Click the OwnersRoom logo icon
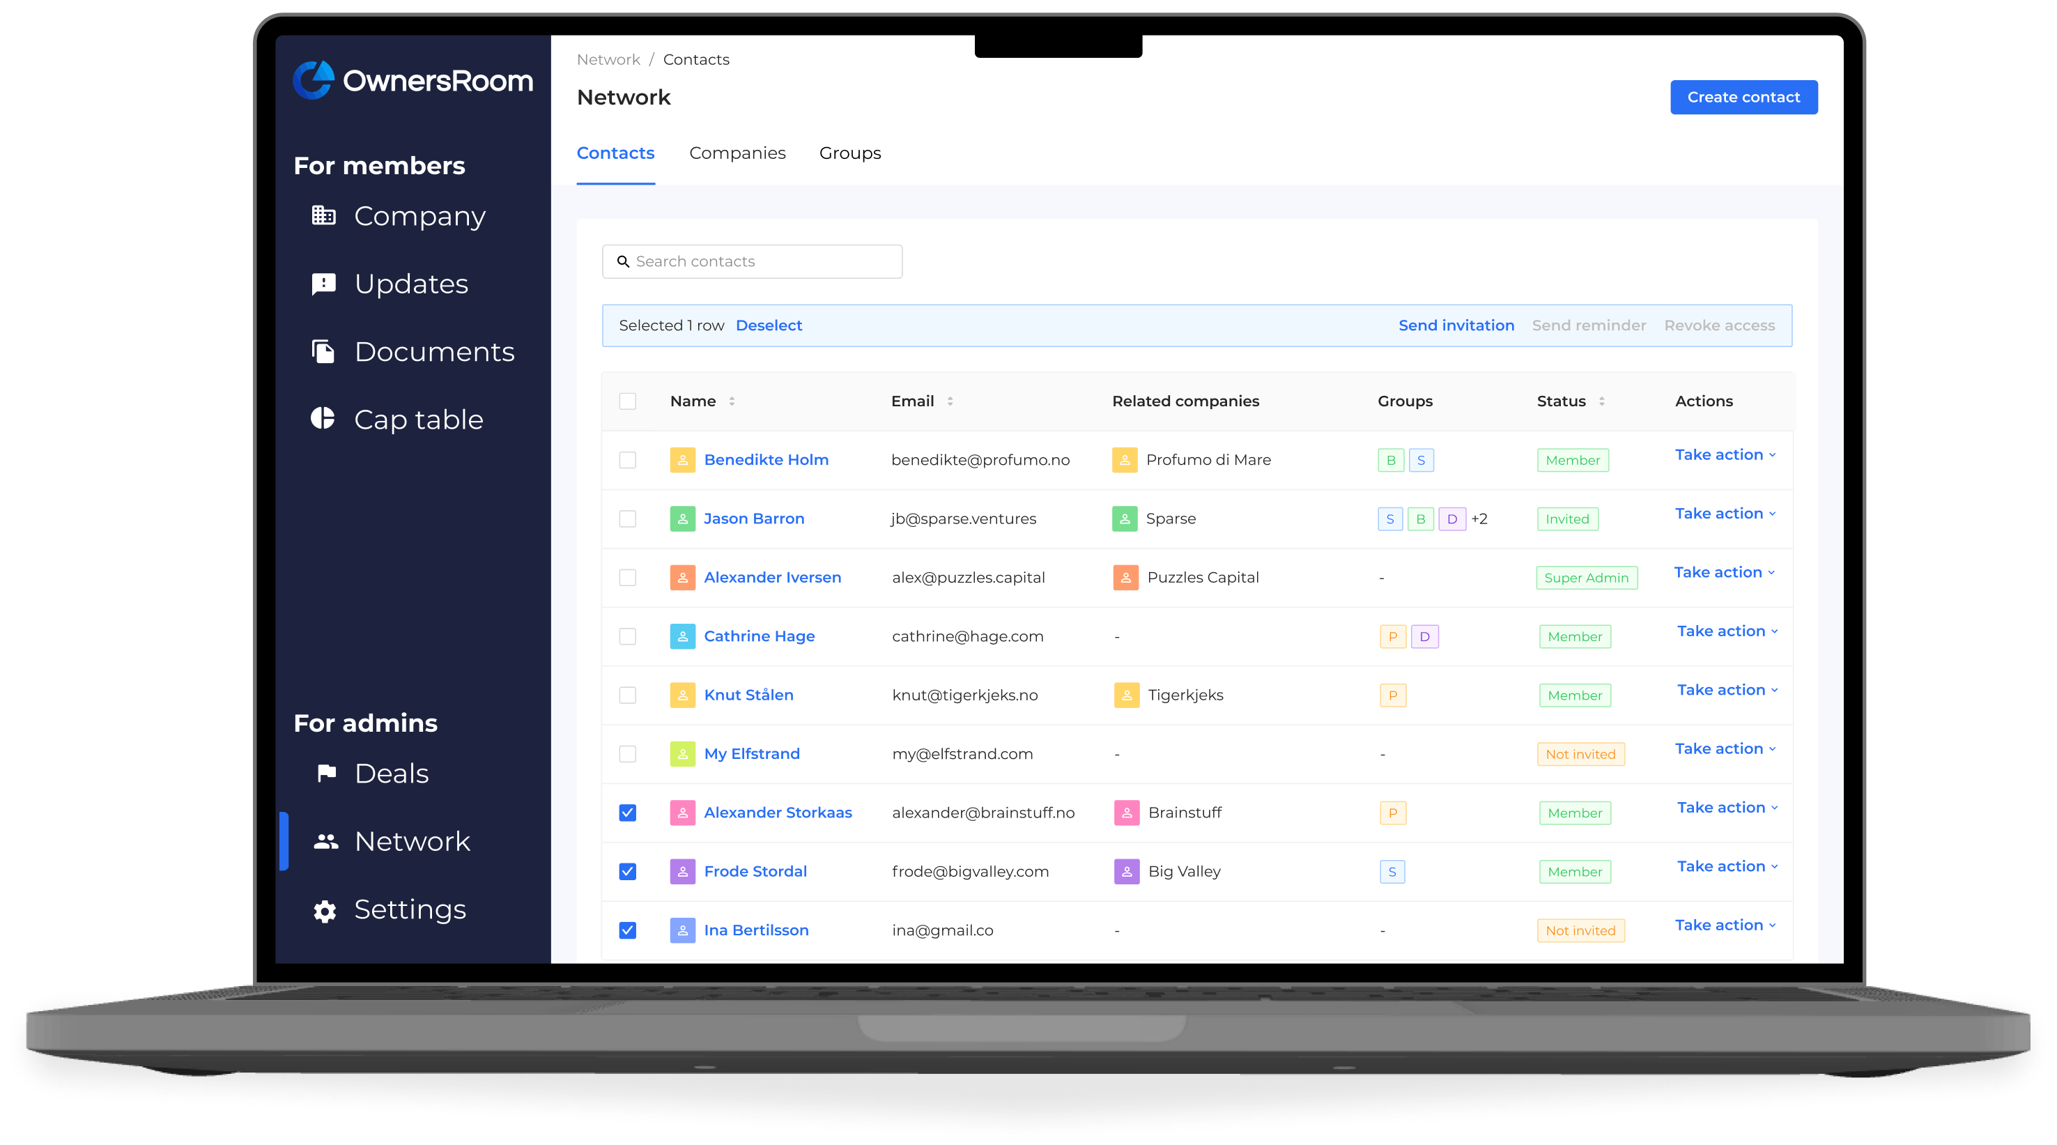This screenshot has height=1145, width=2057. tap(314, 81)
